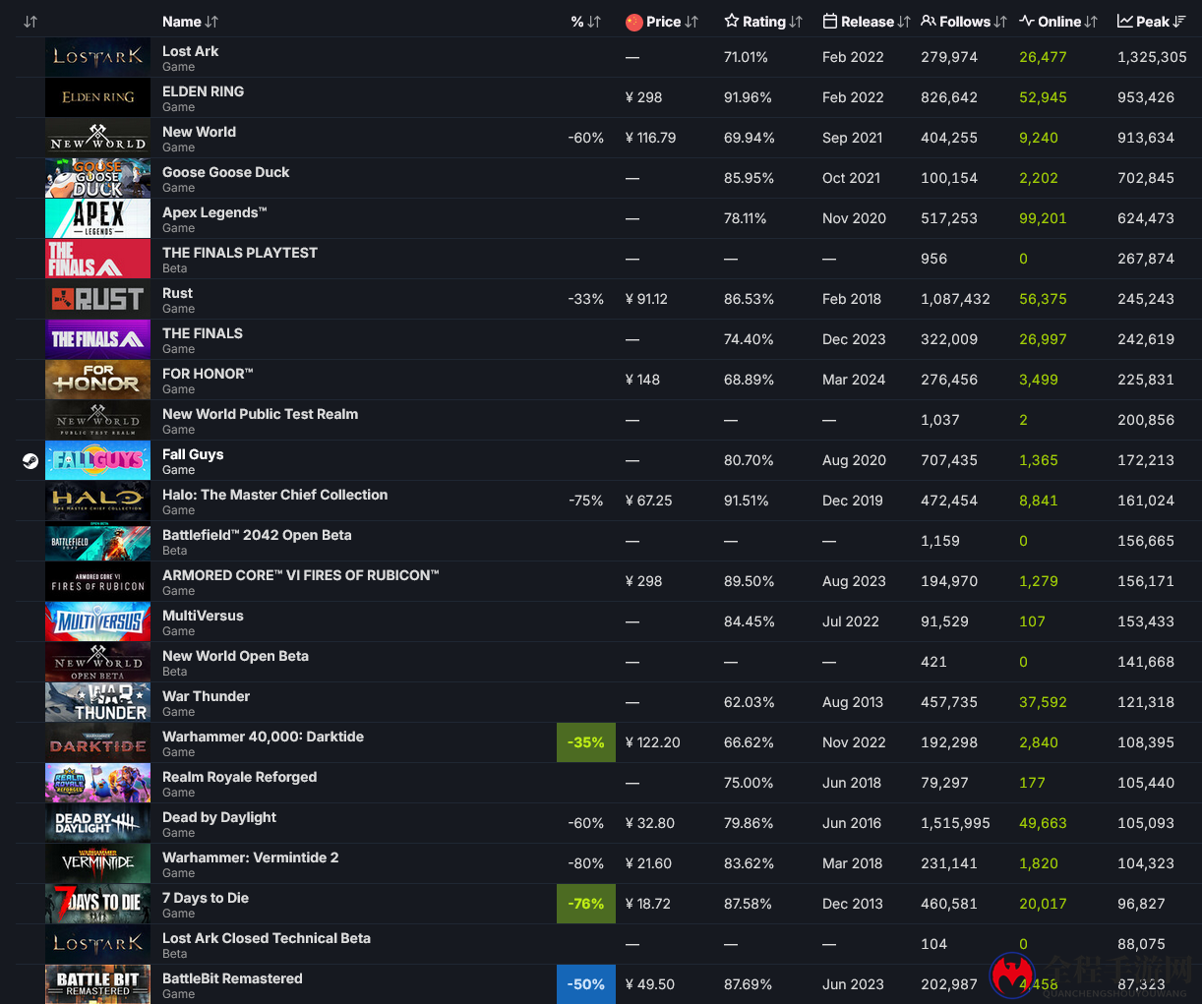Select Halo rating 91.51%

(x=747, y=501)
